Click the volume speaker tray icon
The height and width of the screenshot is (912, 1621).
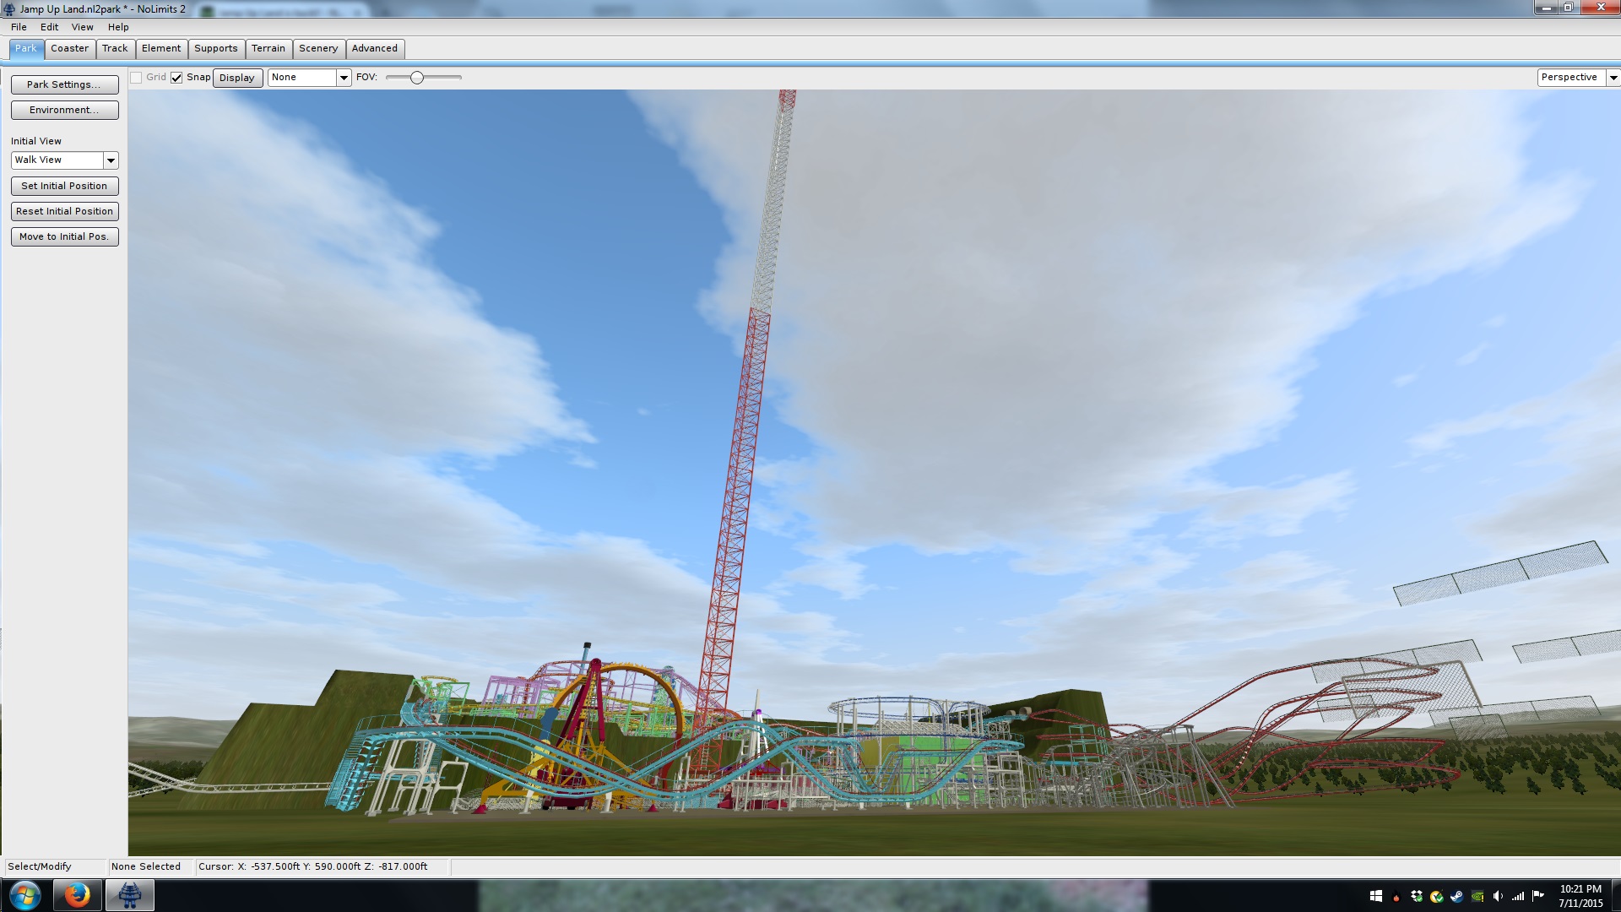click(1498, 897)
